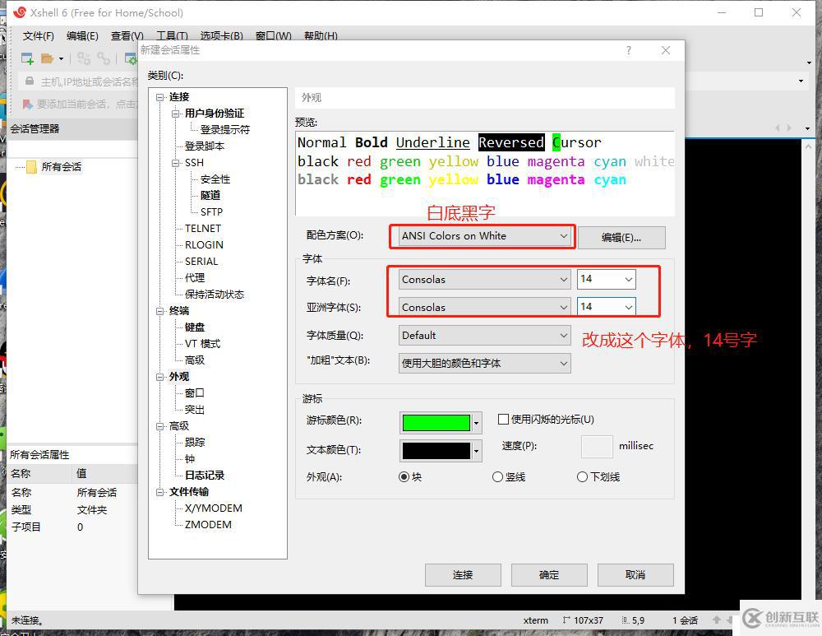Select VT 模式 in the category tree
Viewport: 822px width, 636px height.
tap(202, 344)
